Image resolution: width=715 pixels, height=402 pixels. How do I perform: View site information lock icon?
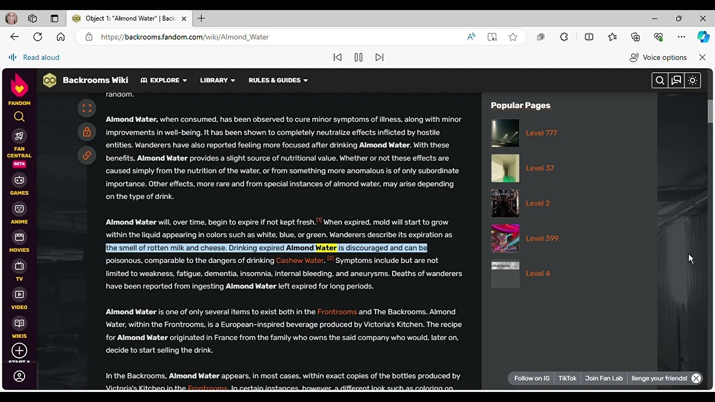[x=88, y=37]
